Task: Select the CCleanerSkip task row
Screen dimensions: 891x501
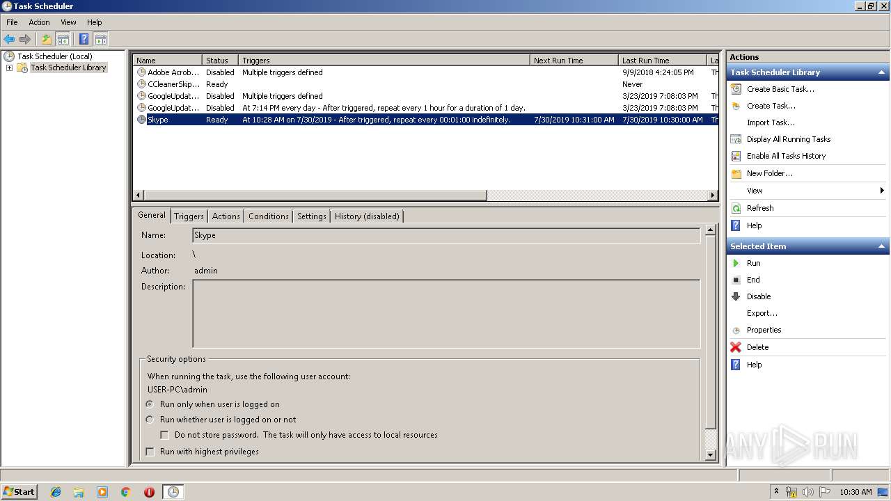Action: [426, 84]
